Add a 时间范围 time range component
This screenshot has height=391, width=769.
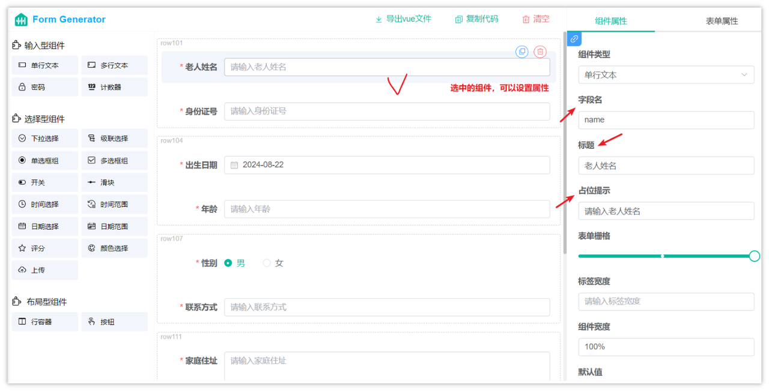[115, 204]
